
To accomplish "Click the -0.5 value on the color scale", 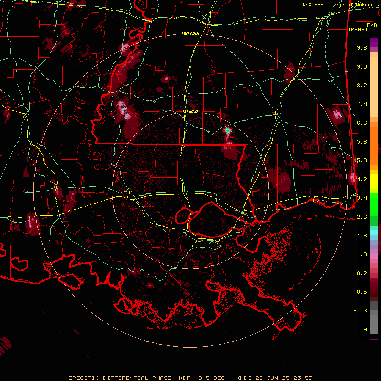I will [360, 292].
